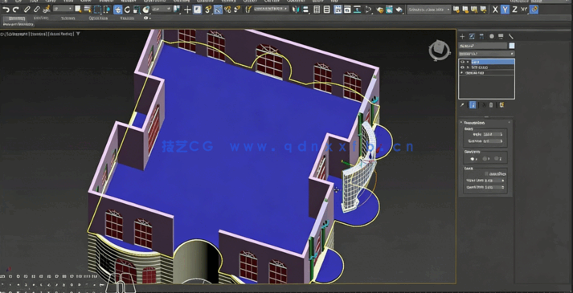
Task: Open the Material Editor
Action: (368, 10)
